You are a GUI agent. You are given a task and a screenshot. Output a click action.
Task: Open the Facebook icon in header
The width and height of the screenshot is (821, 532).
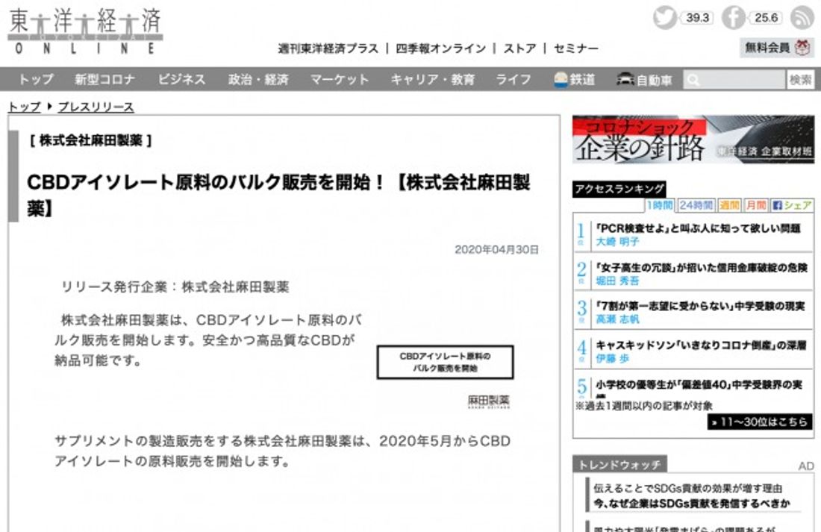point(734,18)
